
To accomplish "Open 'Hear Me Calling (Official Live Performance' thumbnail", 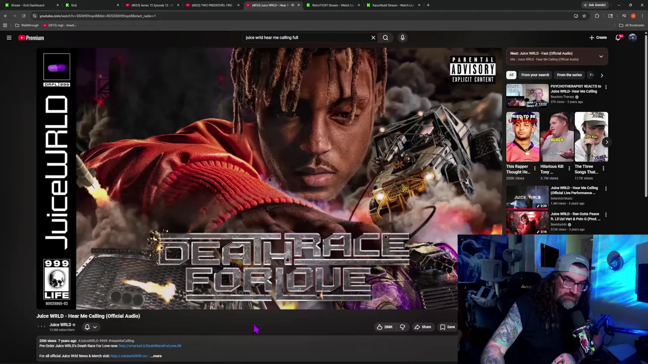I will tap(527, 198).
